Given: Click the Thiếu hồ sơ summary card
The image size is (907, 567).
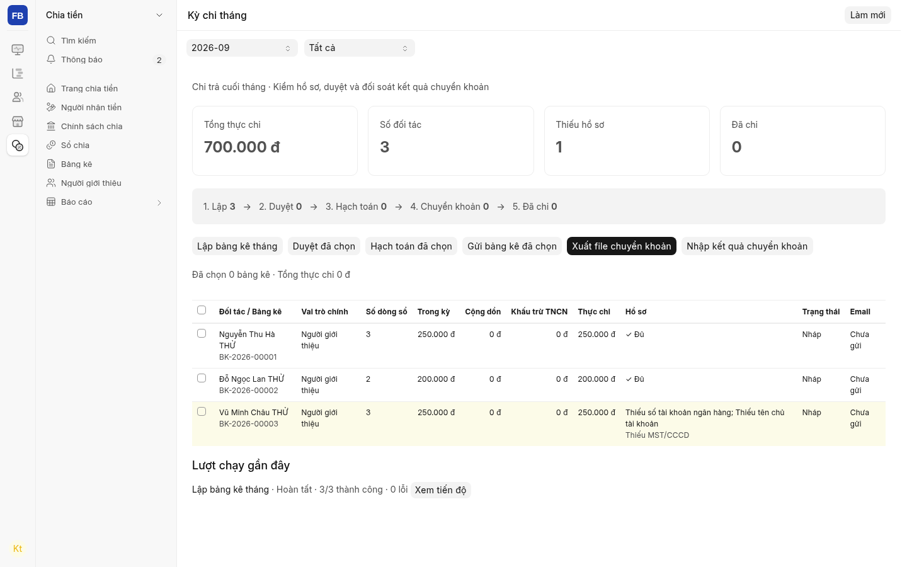Looking at the screenshot, I should pos(627,140).
